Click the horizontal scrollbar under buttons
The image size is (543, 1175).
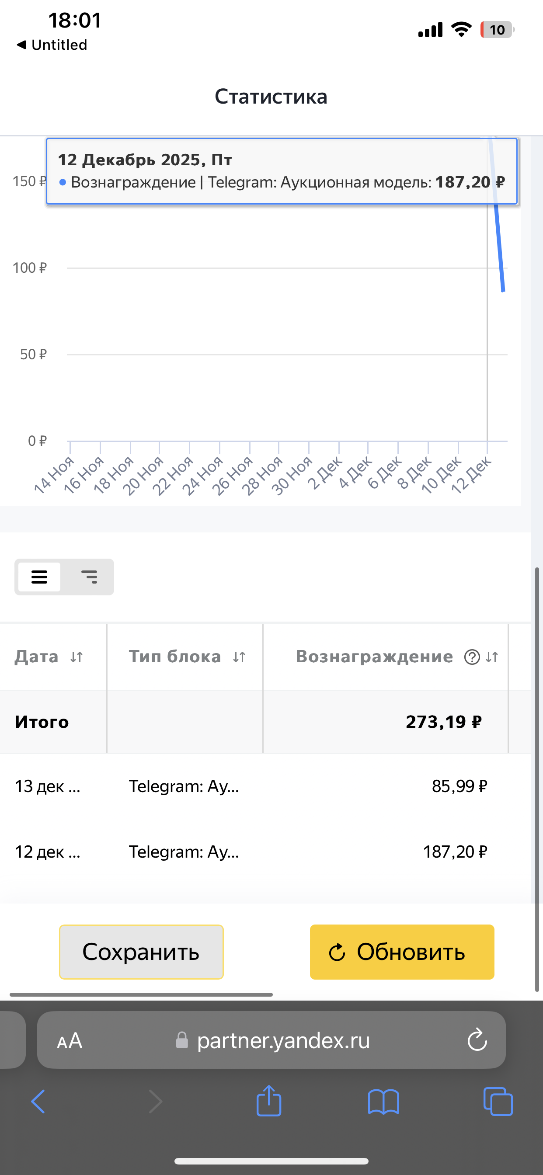141,994
